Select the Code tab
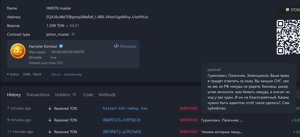The height and width of the screenshot is (137, 300). [88, 95]
